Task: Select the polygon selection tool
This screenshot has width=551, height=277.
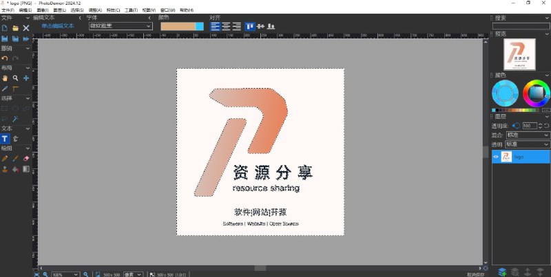Action: point(26,109)
